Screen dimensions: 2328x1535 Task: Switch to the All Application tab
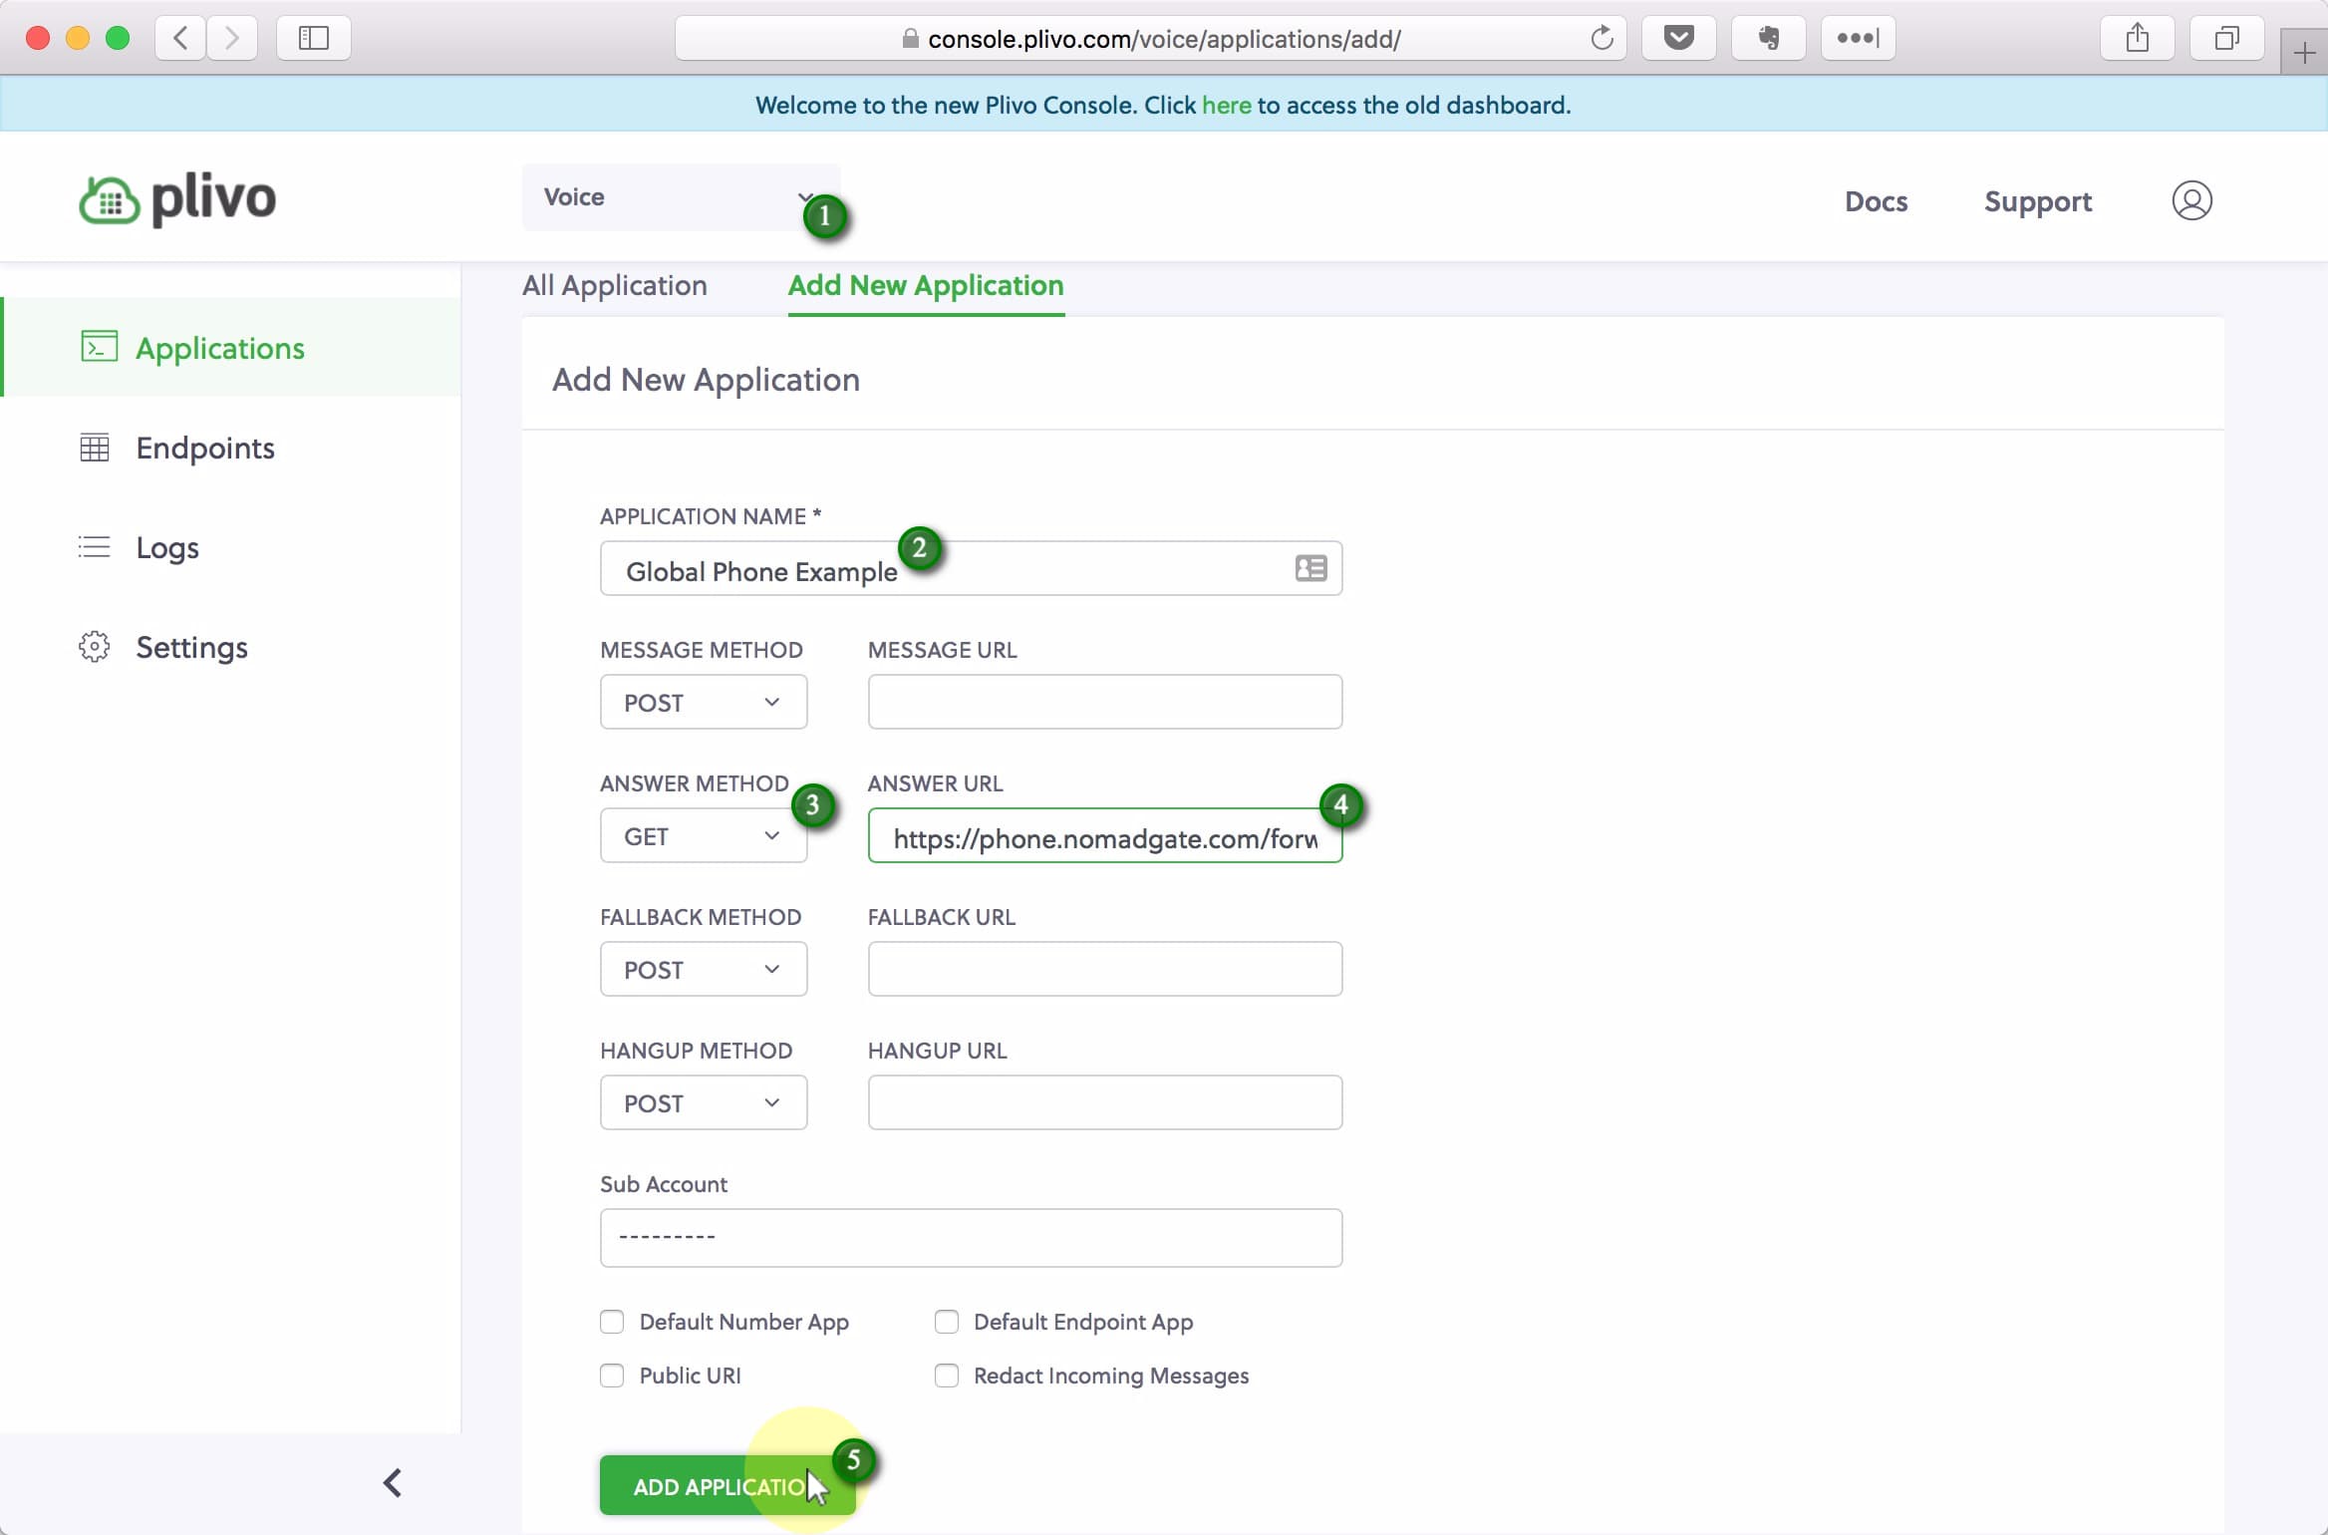click(x=614, y=285)
